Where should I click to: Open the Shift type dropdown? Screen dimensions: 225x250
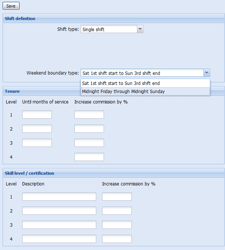(108, 29)
